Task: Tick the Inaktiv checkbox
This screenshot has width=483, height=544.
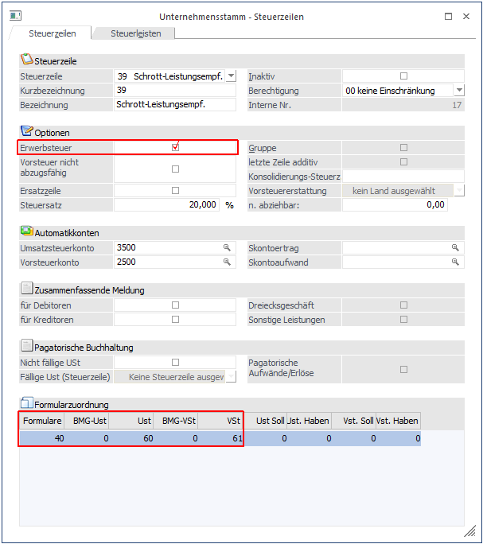Action: [x=403, y=76]
